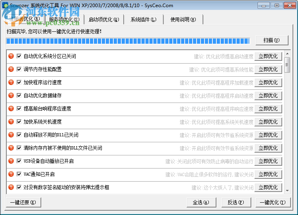
Task: Click the 扫描(U) scan button
Action: pos(272,40)
